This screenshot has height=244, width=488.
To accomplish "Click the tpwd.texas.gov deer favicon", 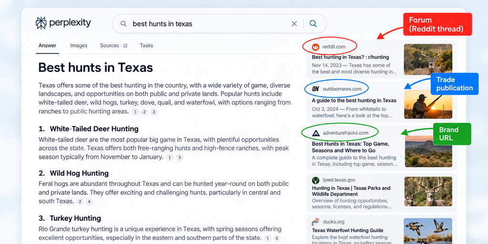I will click(315, 180).
